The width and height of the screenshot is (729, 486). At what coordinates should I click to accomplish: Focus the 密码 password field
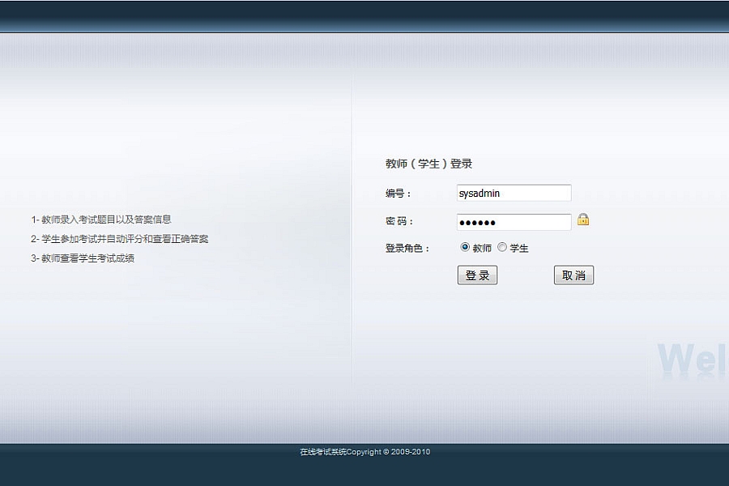[x=514, y=222]
